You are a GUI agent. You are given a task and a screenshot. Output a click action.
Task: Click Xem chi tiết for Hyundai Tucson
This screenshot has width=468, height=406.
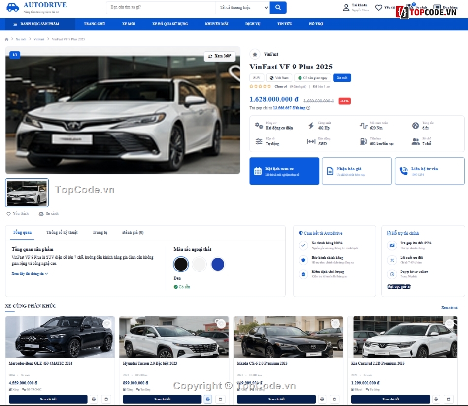pos(162,399)
